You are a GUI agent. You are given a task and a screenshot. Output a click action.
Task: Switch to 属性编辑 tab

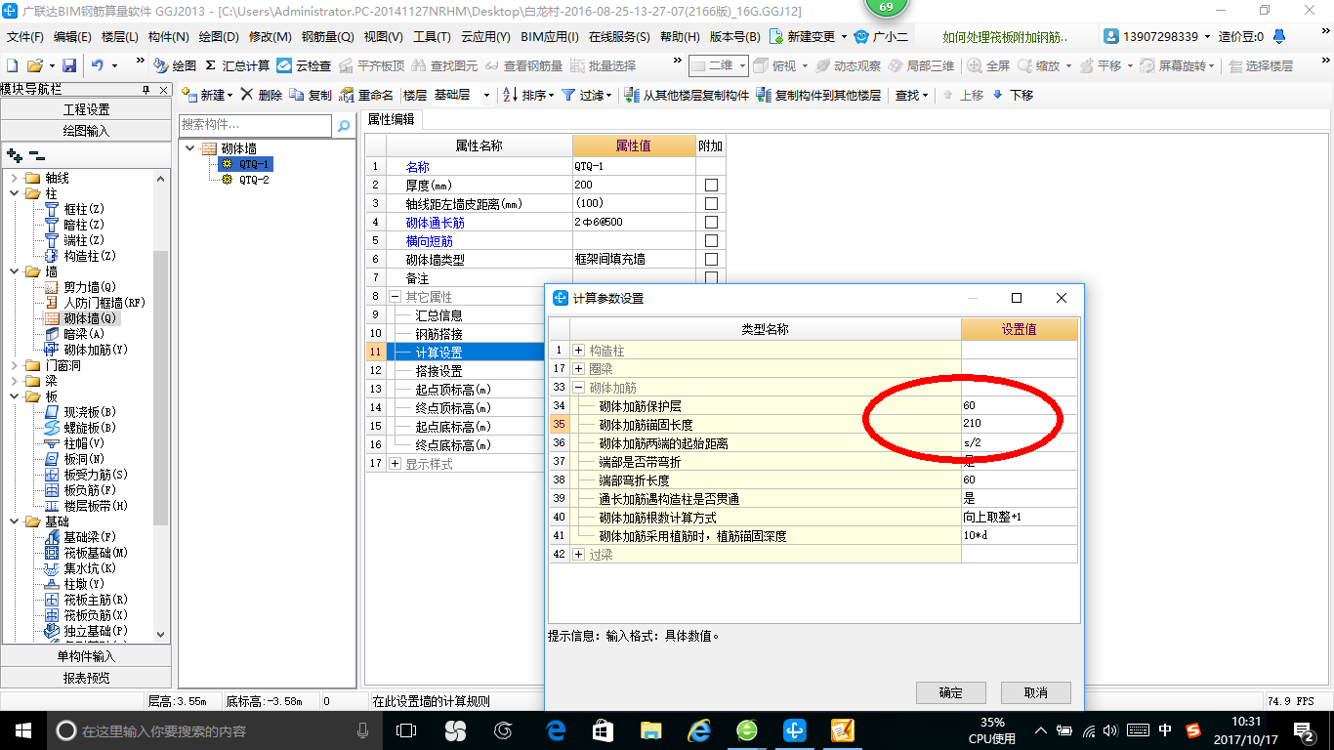coord(391,119)
